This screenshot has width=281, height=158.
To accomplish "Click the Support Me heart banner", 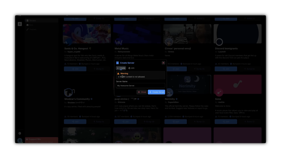I will pyautogui.click(x=42, y=140).
